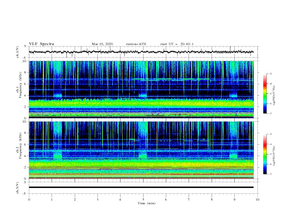Click time axis tick label "8"
This screenshot has width=290, height=224.
[212, 199]
